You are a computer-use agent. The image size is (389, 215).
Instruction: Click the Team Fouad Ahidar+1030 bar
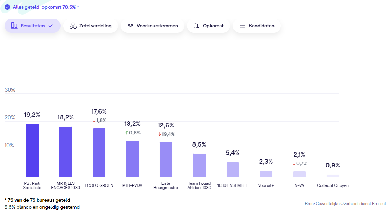(199, 165)
